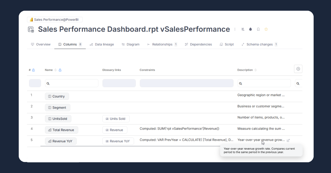This screenshot has height=173, width=331.
Task: Click the AI sparkle icon near title
Action: [243, 29]
